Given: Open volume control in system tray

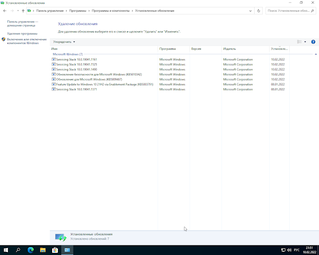Looking at the screenshot, I should [289, 250].
